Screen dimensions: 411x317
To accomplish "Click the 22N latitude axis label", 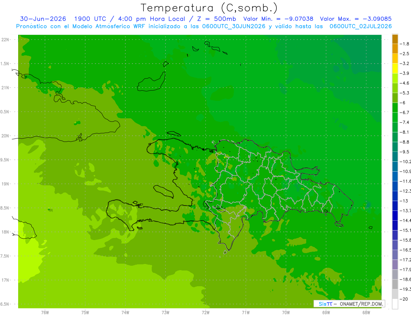I will [5, 40].
